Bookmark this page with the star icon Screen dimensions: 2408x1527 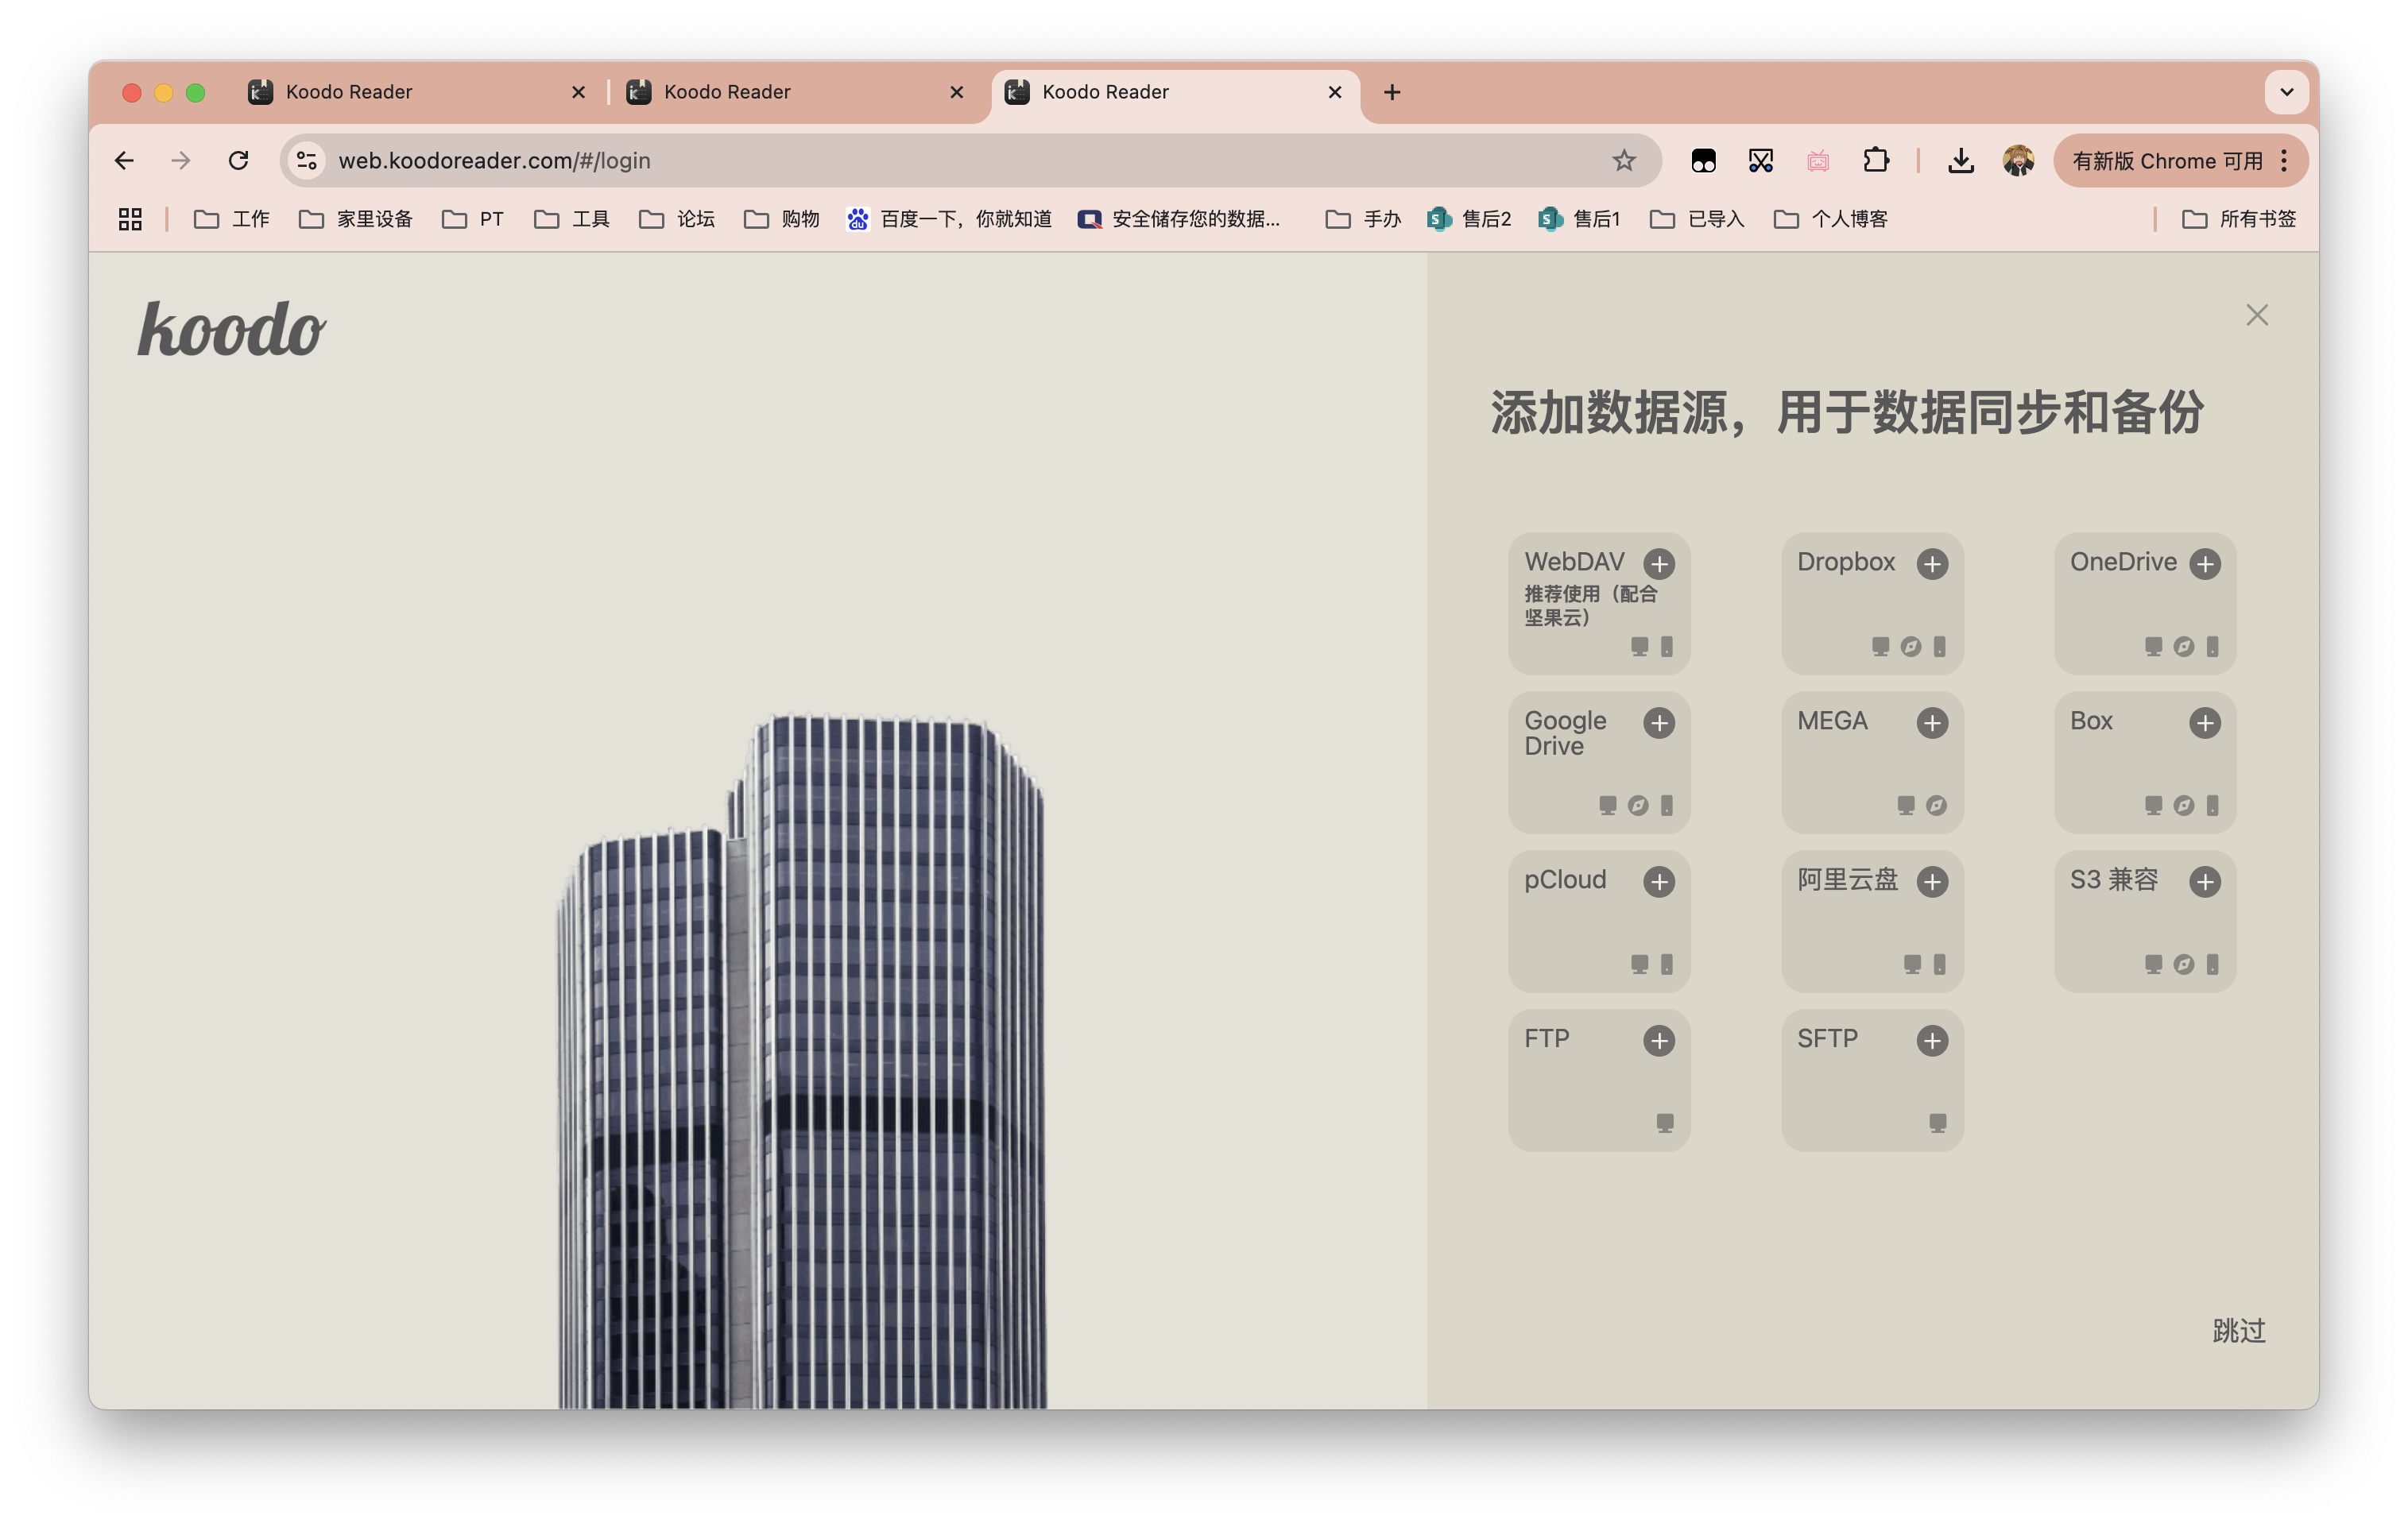1624,160
